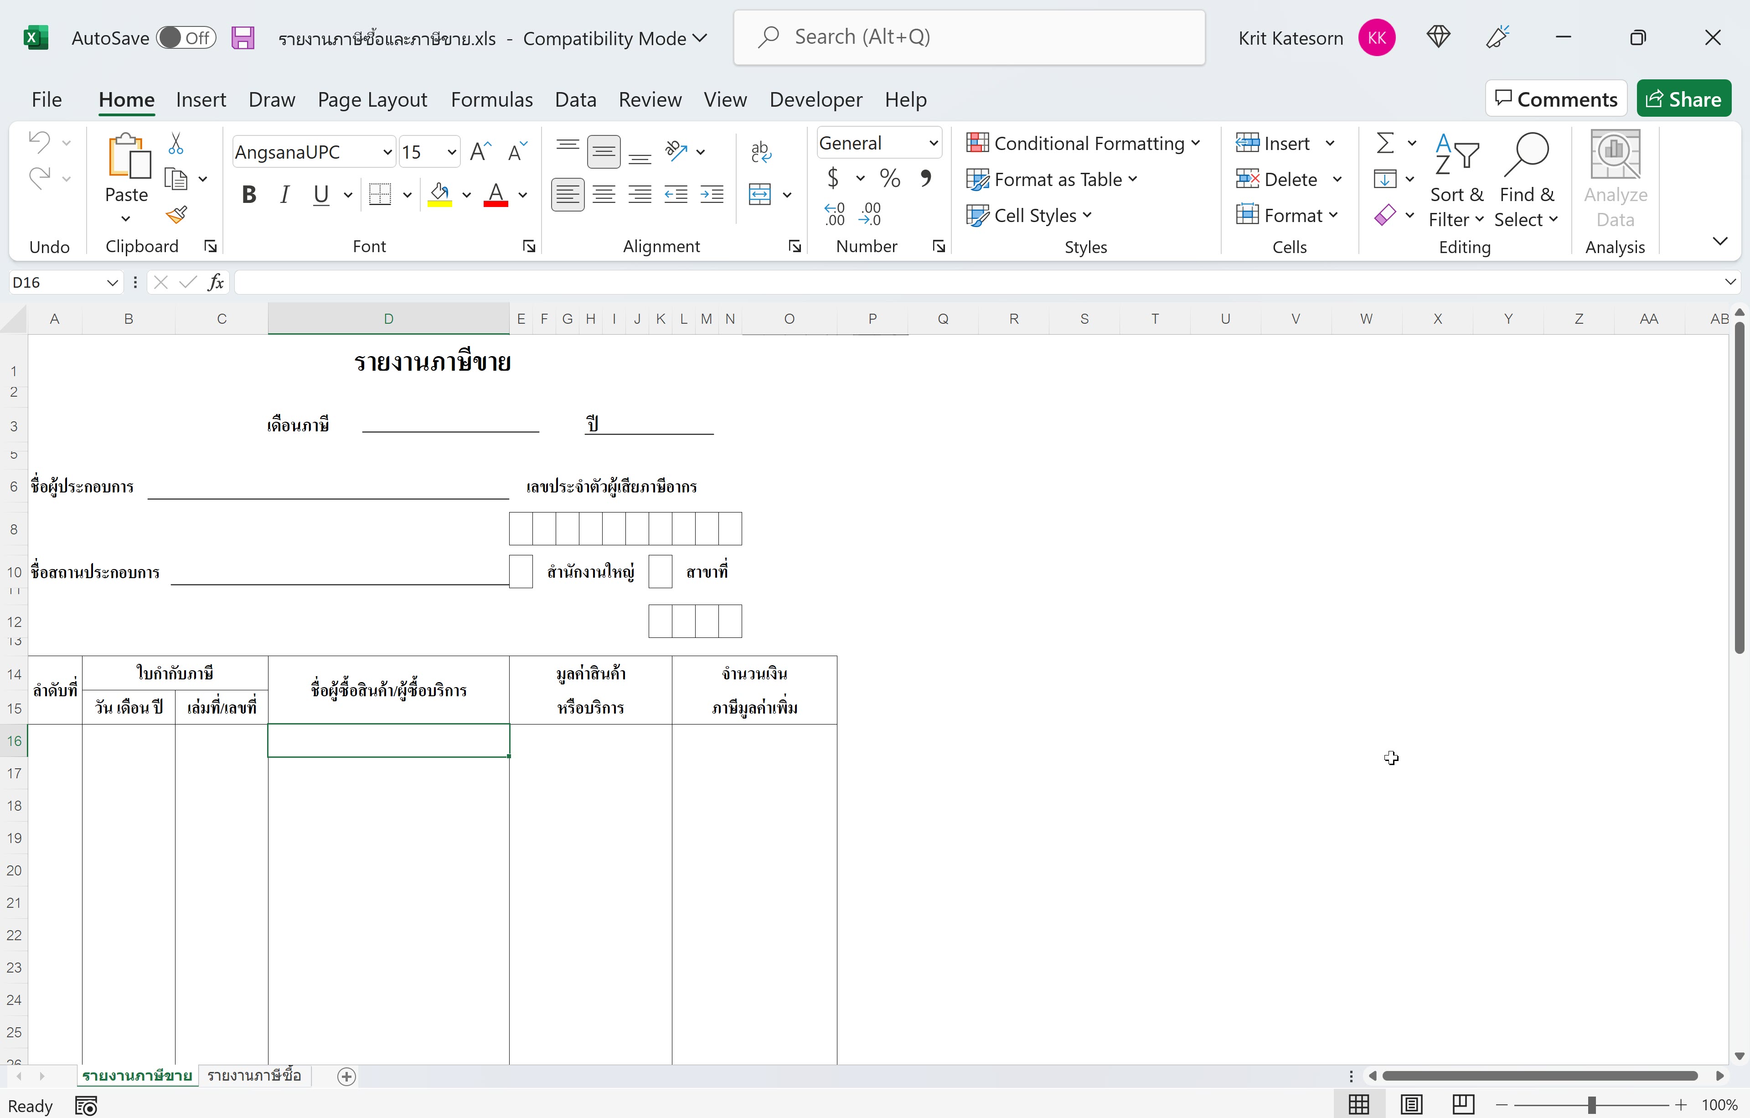This screenshot has height=1118, width=1750.
Task: Click the Redo arrow
Action: [x=40, y=178]
